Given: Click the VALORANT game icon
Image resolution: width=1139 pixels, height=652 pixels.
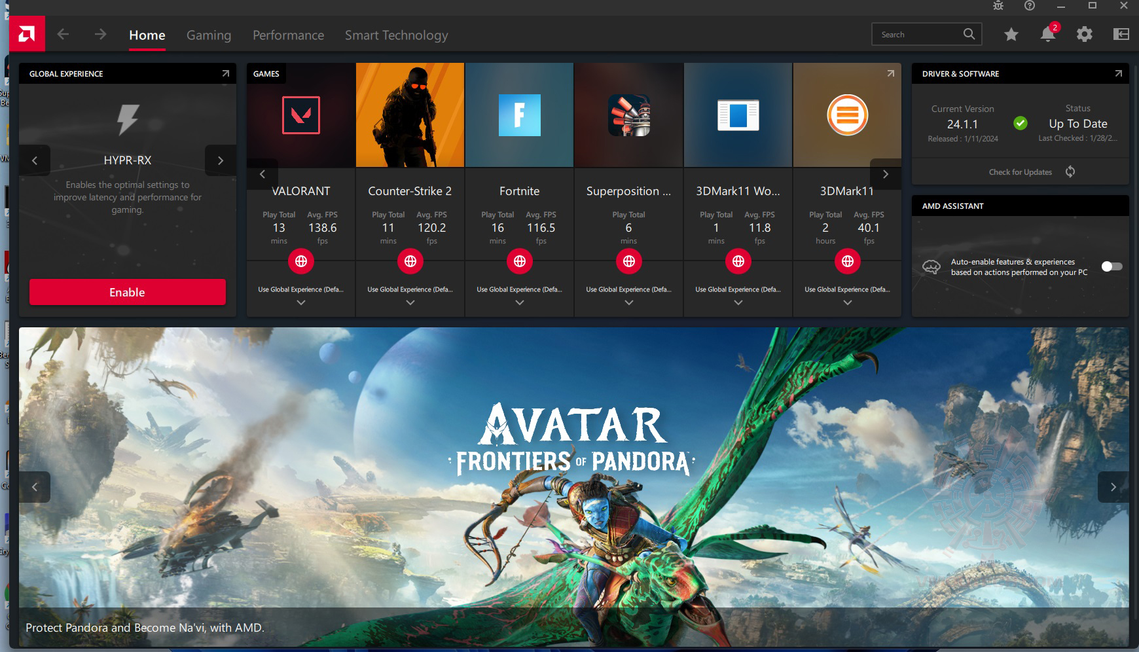Looking at the screenshot, I should click(301, 115).
